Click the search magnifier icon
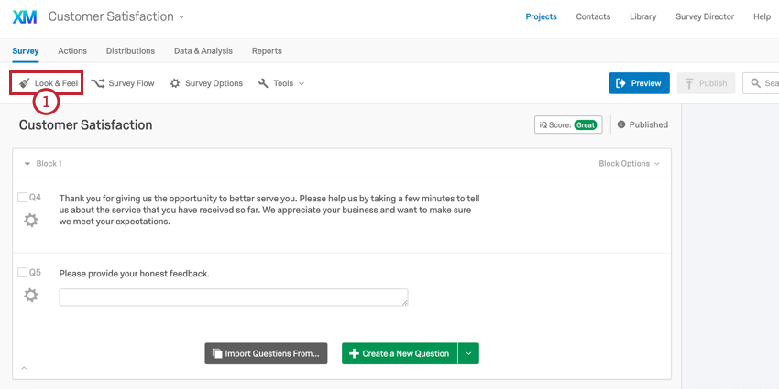779x389 pixels. pos(756,83)
